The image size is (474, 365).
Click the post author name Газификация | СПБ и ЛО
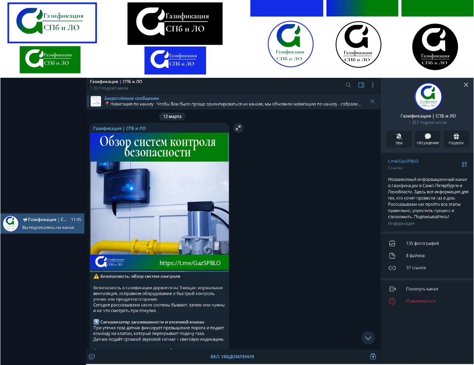coord(120,128)
